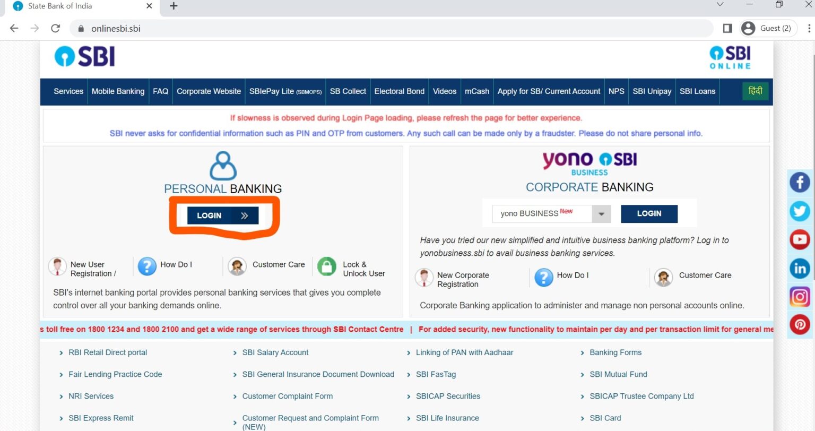Screen dimensions: 815x431
Task: Click the Corporate Banking How Do I question icon
Action: pyautogui.click(x=544, y=277)
